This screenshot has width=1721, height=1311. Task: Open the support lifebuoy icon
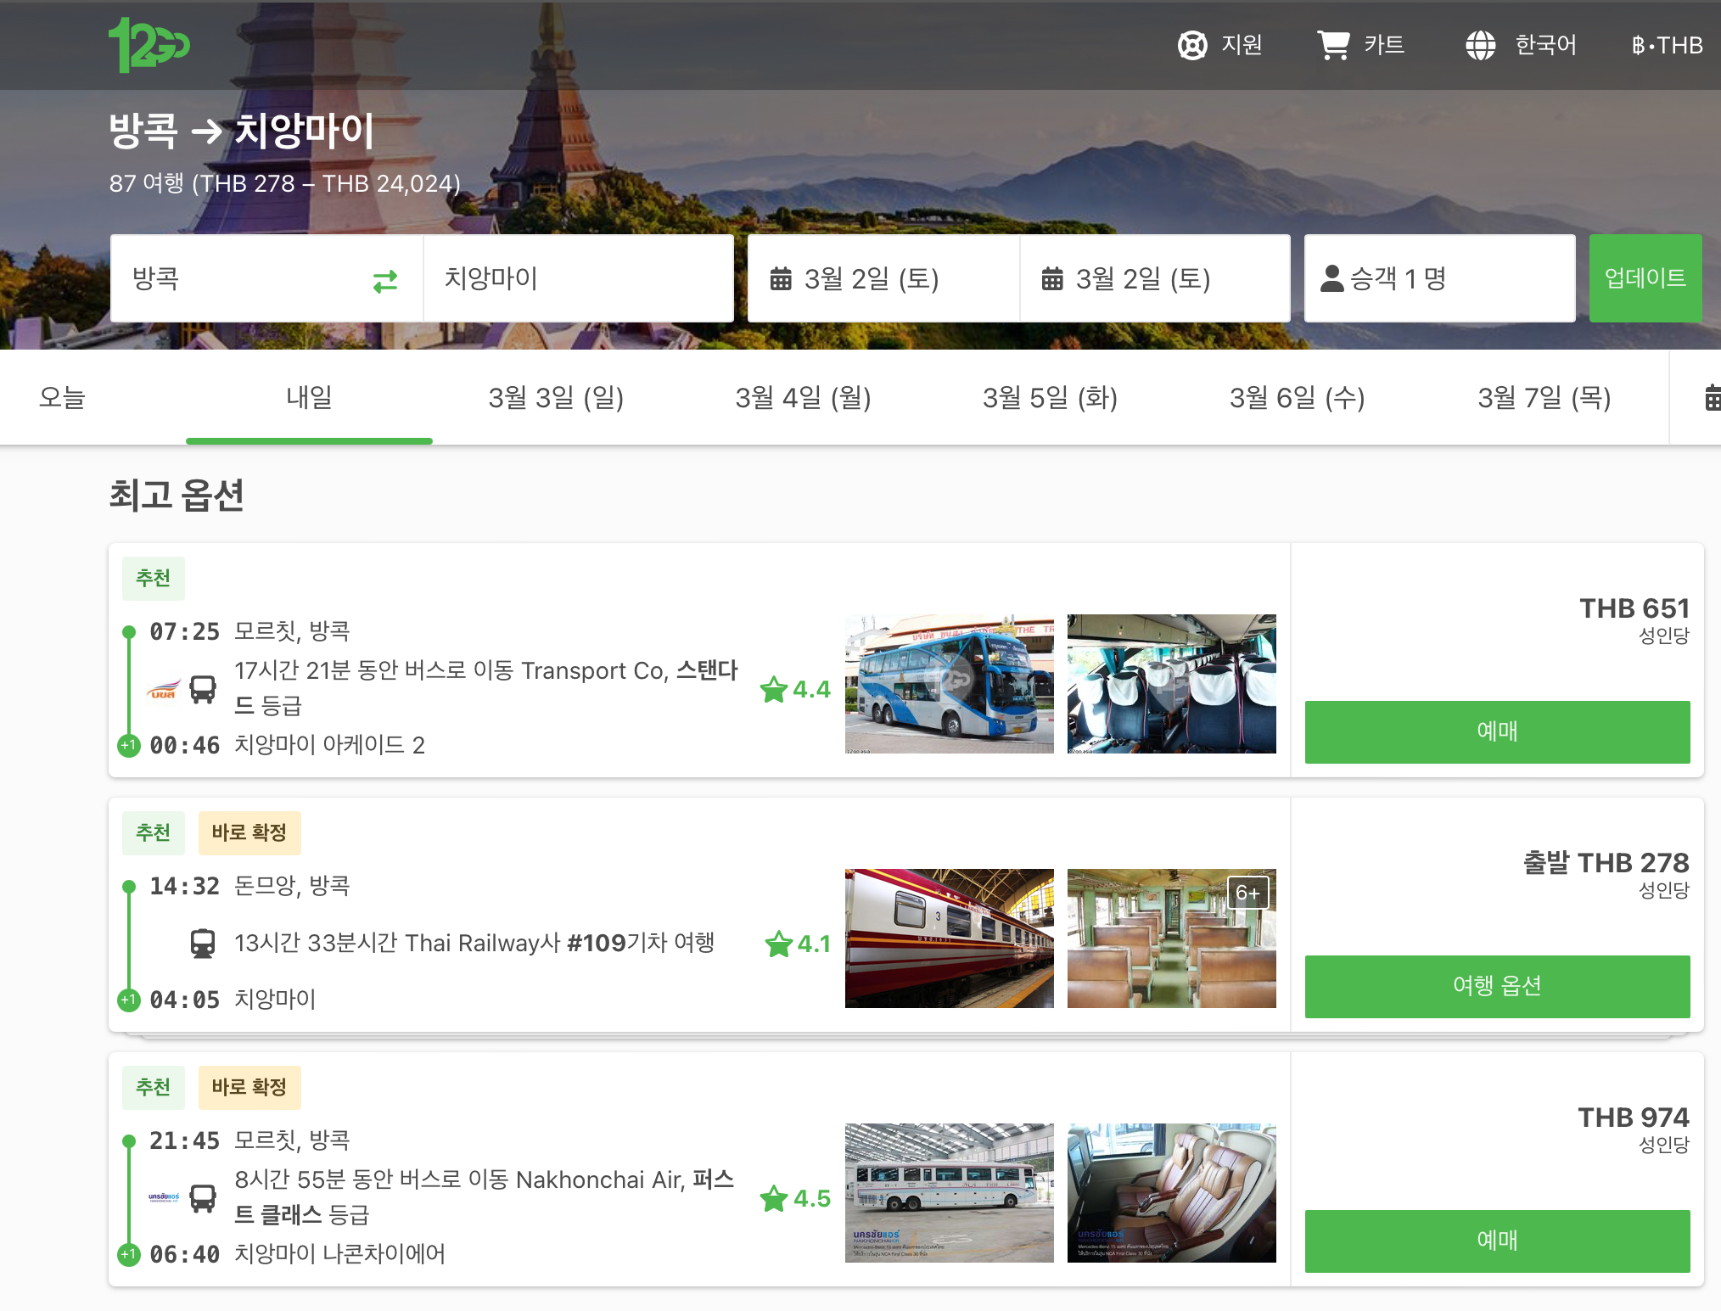pos(1192,45)
